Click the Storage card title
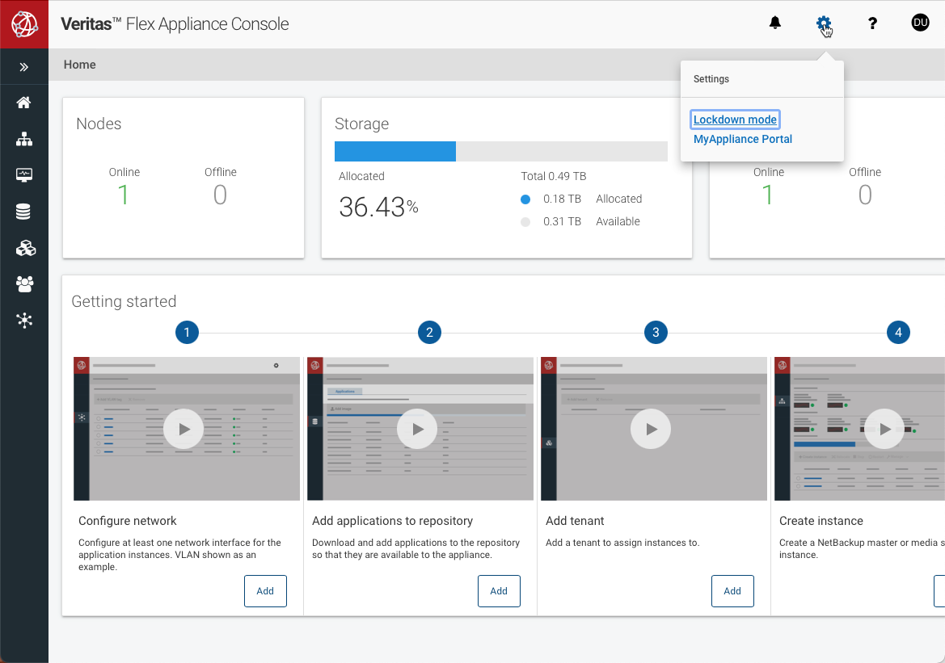945x663 pixels. pos(361,124)
